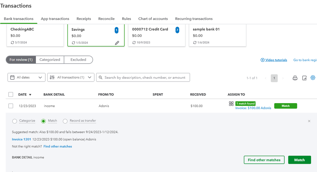This screenshot has height=172, width=317.
Task: Click the search by description field
Action: [145, 77]
